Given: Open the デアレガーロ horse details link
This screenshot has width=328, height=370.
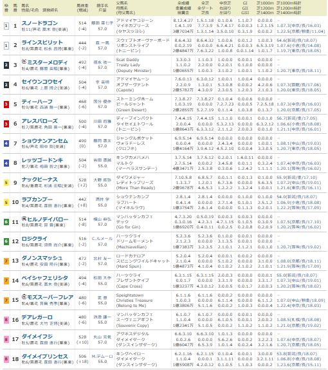Looking at the screenshot, I should (x=37, y=317).
